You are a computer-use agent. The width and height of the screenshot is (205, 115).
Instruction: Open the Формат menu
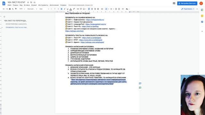click(x=34, y=5)
